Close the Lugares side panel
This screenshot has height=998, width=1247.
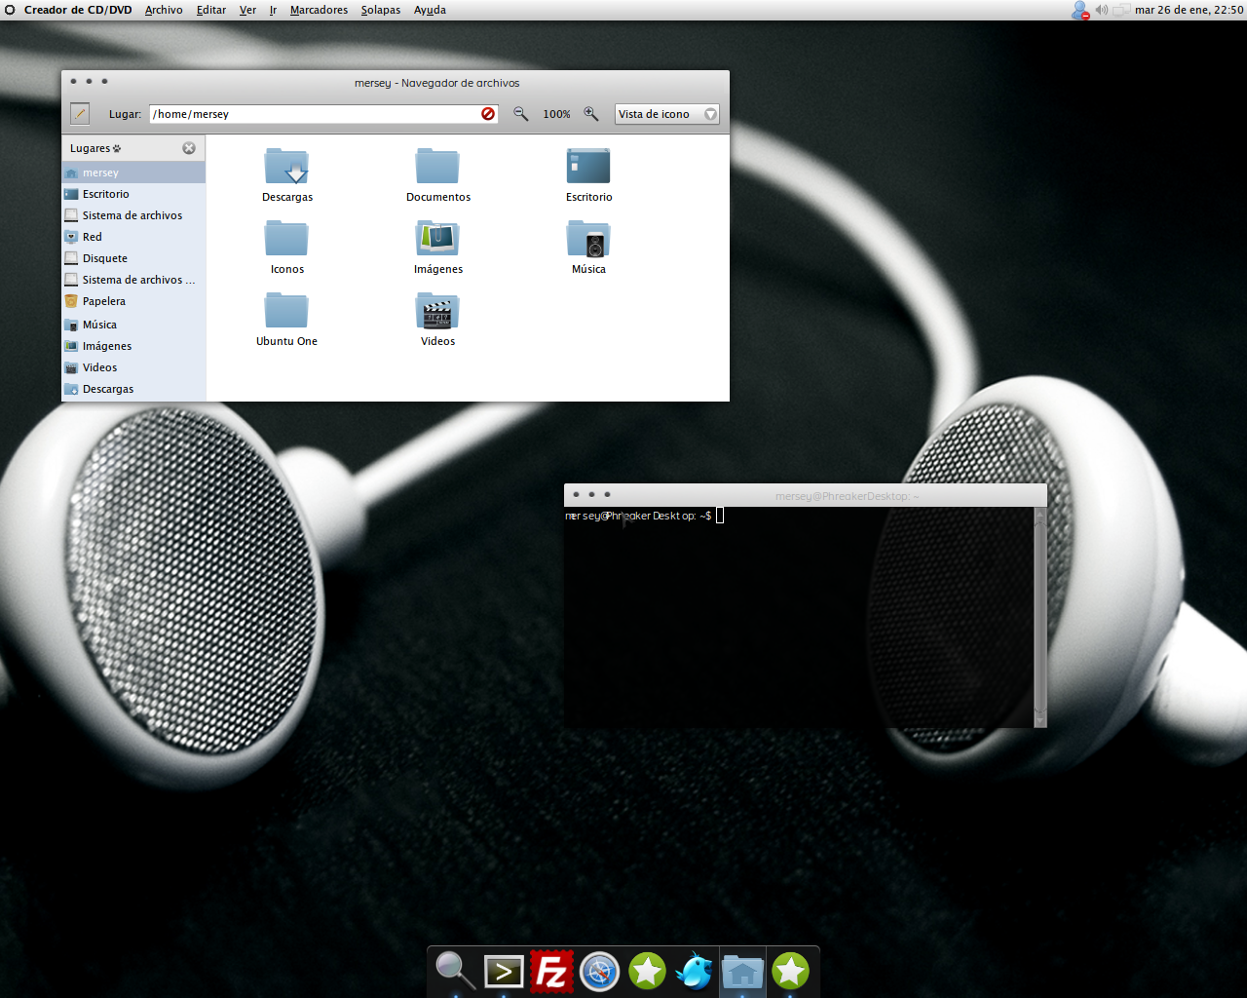click(x=189, y=148)
